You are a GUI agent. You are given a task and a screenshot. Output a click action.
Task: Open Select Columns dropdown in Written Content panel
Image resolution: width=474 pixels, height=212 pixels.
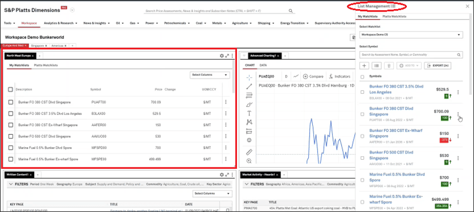tap(212, 193)
